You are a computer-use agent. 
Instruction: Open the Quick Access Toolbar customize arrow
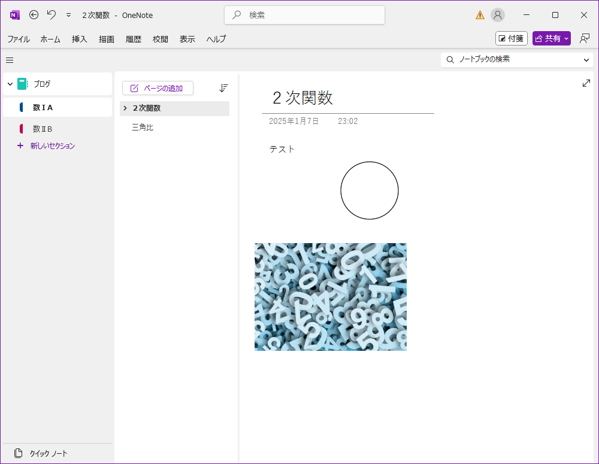tap(68, 15)
